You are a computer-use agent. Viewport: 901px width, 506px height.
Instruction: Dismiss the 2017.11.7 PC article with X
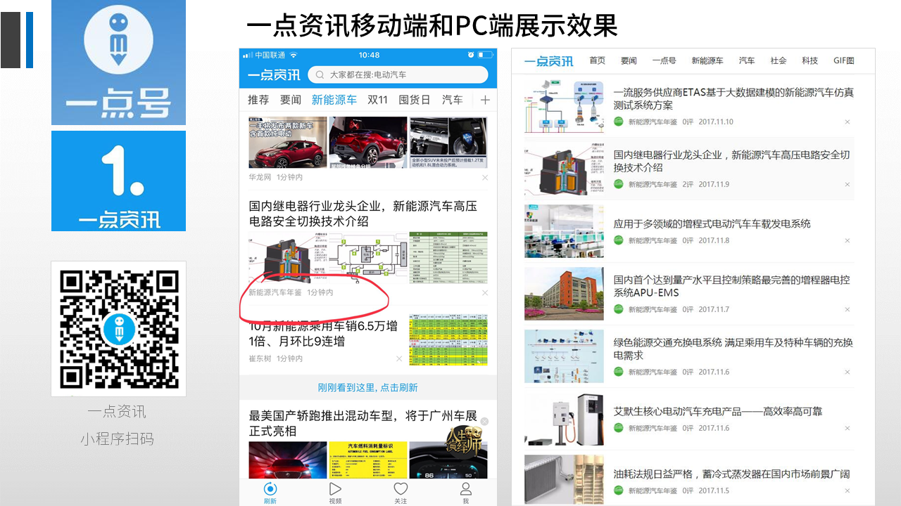(848, 309)
